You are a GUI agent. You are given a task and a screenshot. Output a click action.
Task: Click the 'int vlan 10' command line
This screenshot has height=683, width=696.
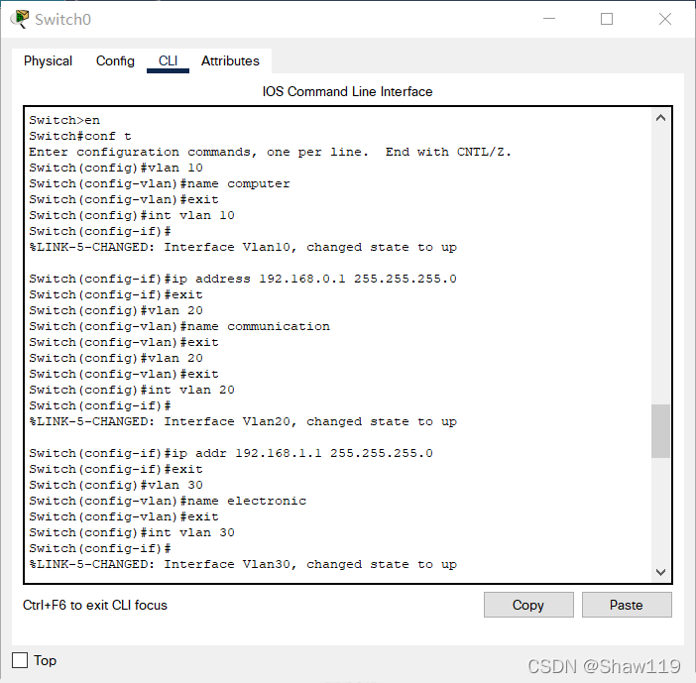tap(132, 215)
